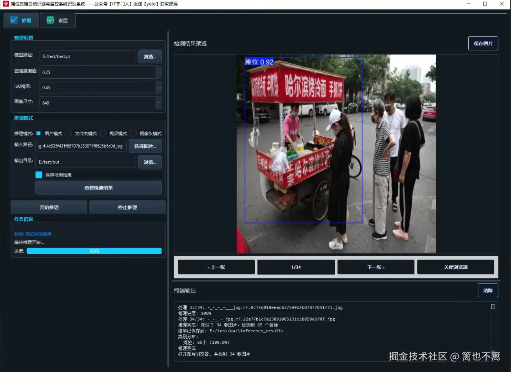Click the detection result preview image
This screenshot has width=511, height=372.
tap(336, 154)
